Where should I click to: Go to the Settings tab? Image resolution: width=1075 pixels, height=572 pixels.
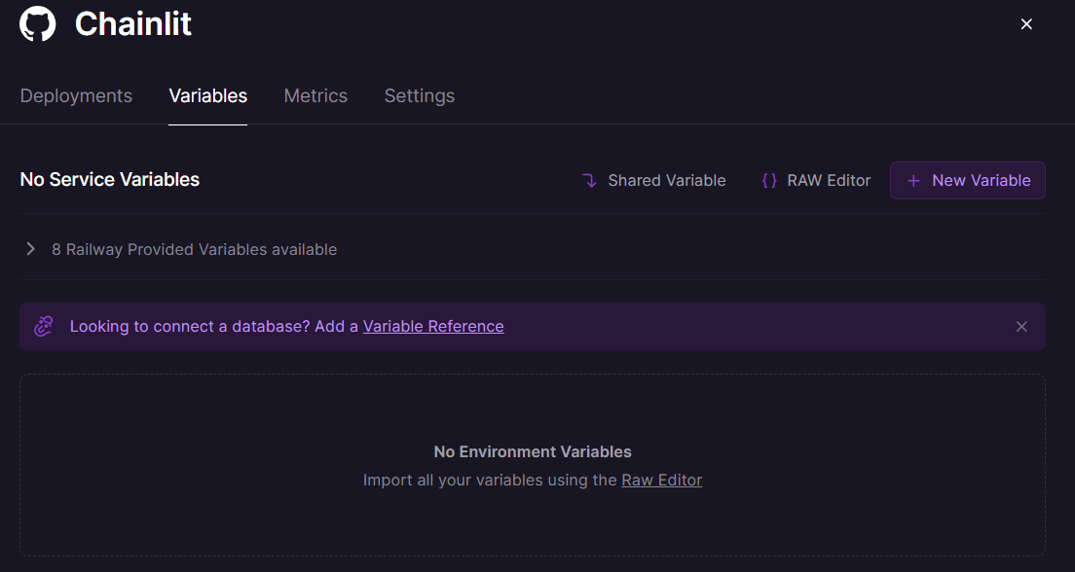[420, 96]
